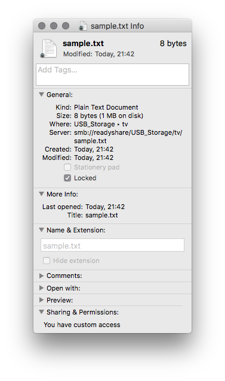Click the title bar proxy file icon
The image size is (225, 381).
click(83, 26)
